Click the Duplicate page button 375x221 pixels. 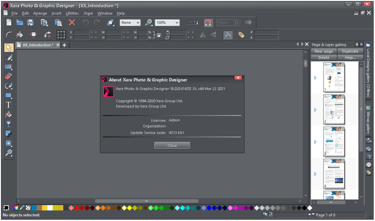(x=350, y=51)
